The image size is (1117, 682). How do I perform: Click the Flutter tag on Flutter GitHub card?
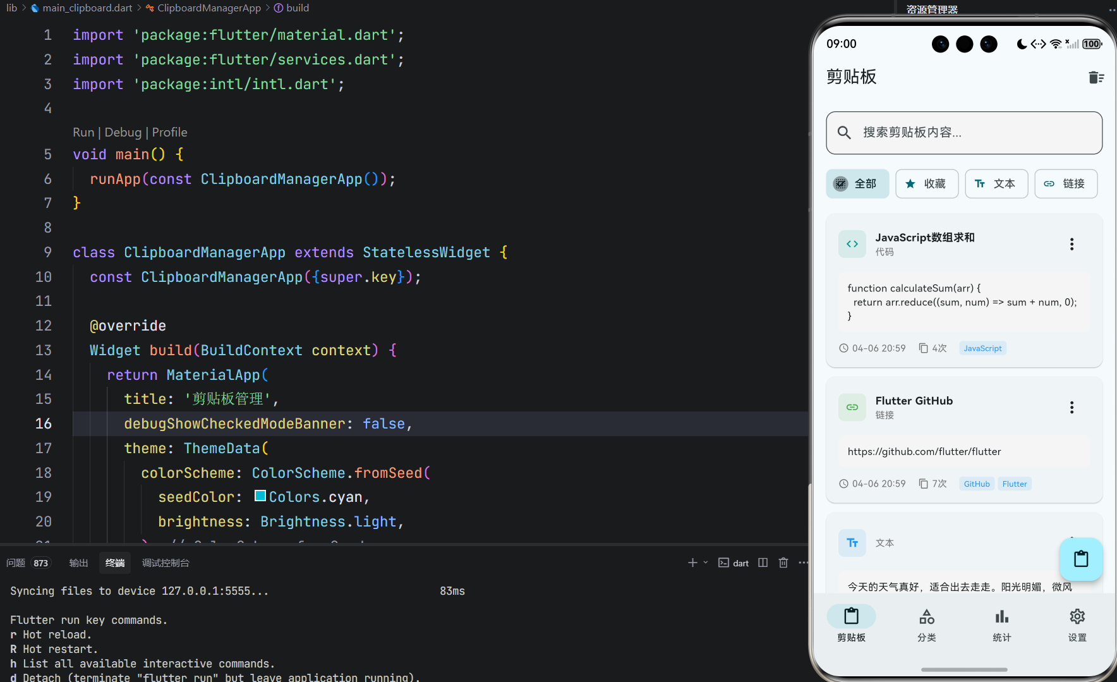[1015, 484]
